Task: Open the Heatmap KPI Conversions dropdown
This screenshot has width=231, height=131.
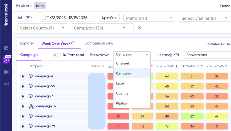Action: (207, 55)
